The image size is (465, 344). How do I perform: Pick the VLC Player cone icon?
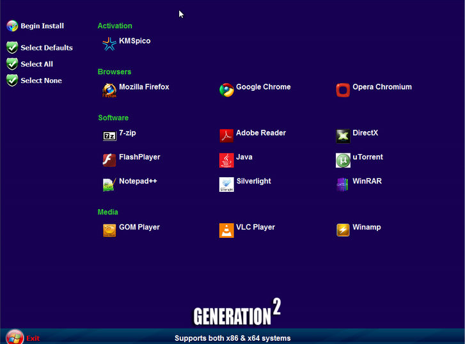coord(226,230)
